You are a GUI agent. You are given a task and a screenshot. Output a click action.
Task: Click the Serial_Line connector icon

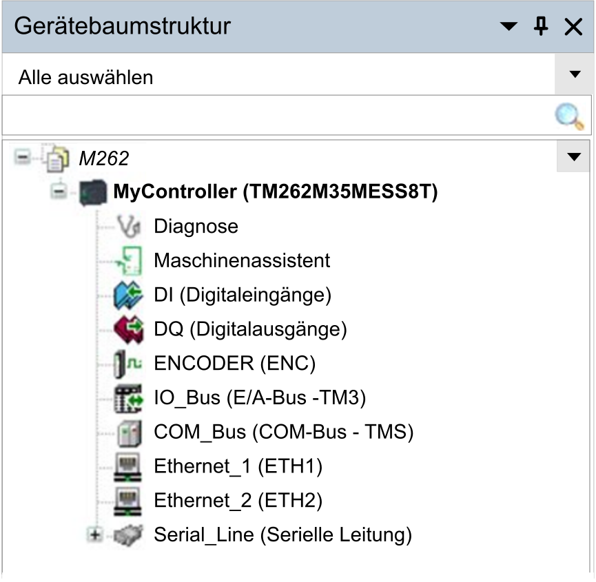pyautogui.click(x=128, y=535)
